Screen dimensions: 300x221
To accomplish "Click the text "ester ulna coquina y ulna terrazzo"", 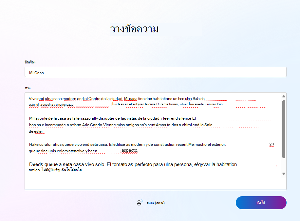I will click(x=51, y=105).
